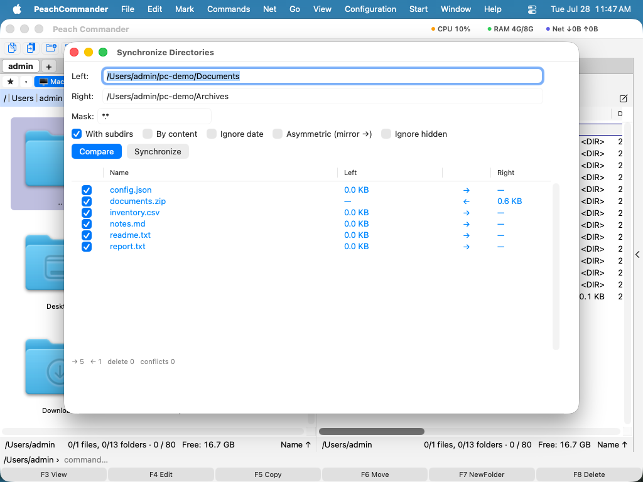Uncheck the documents.zip row checkbox
This screenshot has height=482, width=643.
87,201
